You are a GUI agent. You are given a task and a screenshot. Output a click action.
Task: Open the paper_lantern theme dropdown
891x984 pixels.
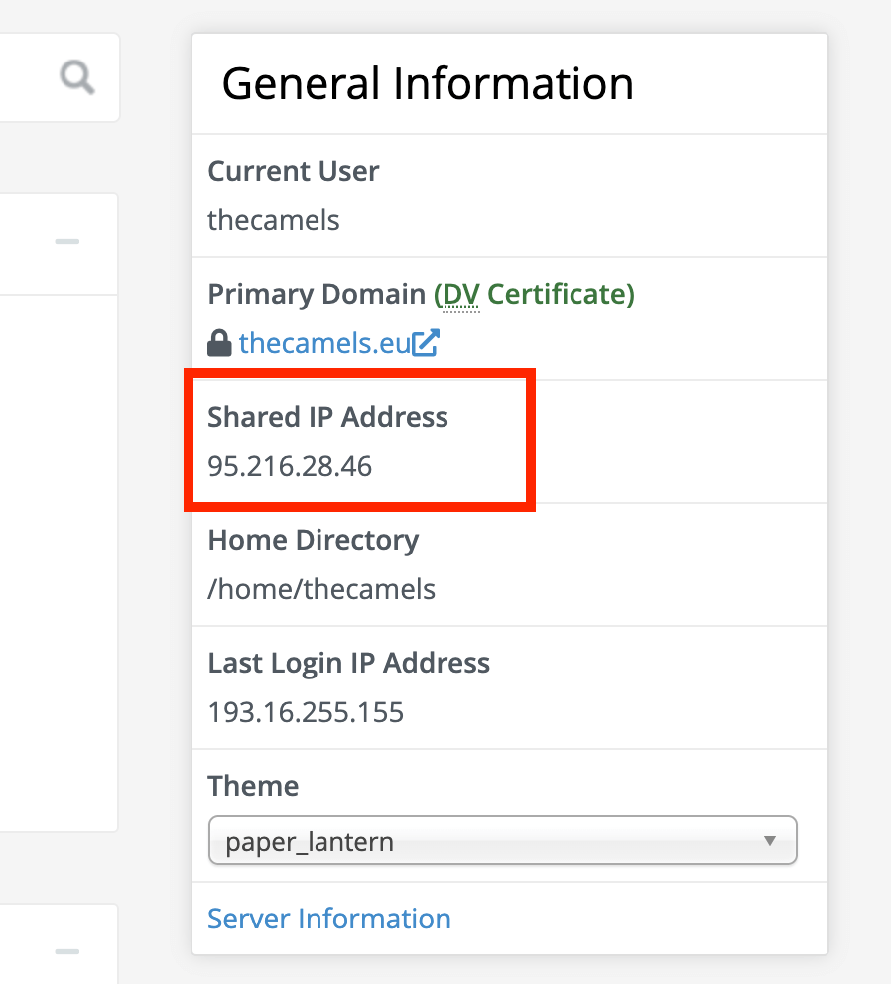click(x=502, y=840)
